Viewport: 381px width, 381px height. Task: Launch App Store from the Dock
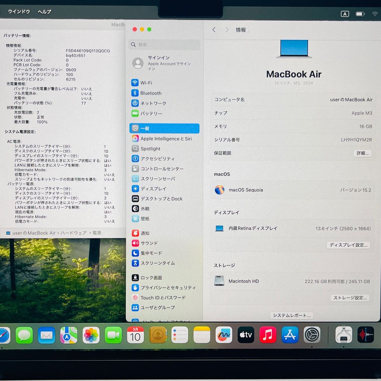coord(290,335)
